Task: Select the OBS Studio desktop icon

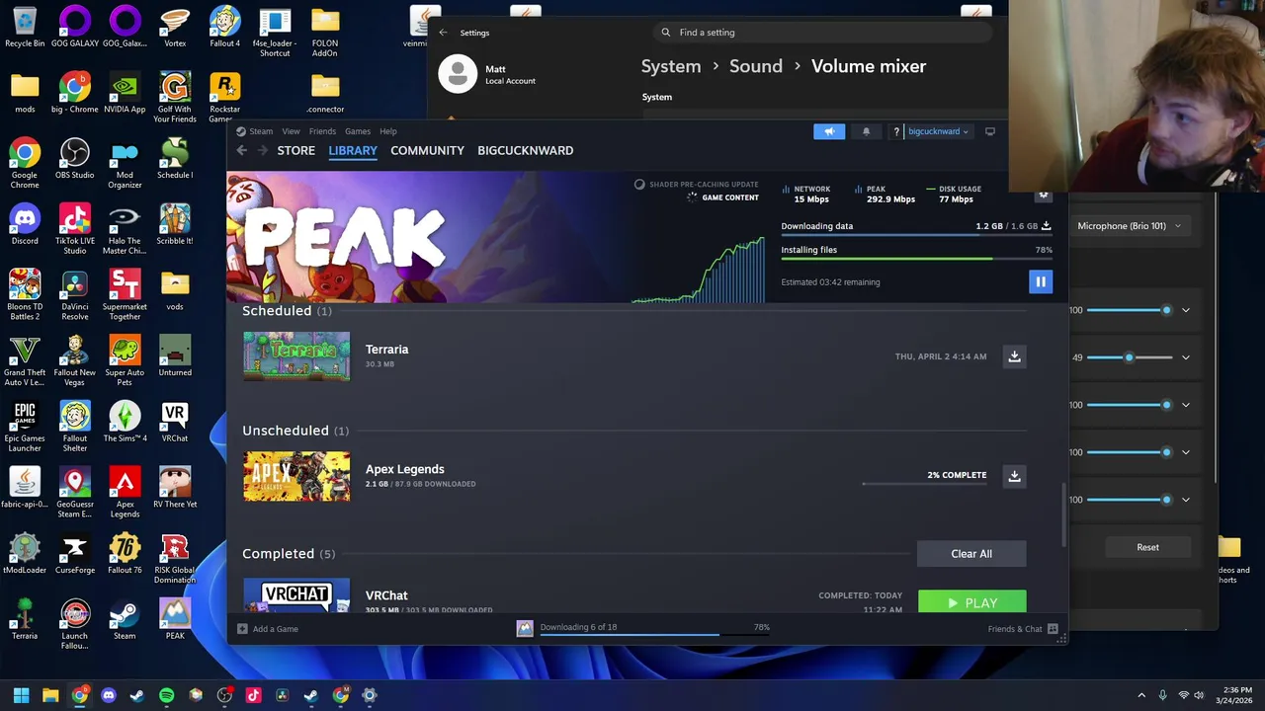Action: [75, 158]
